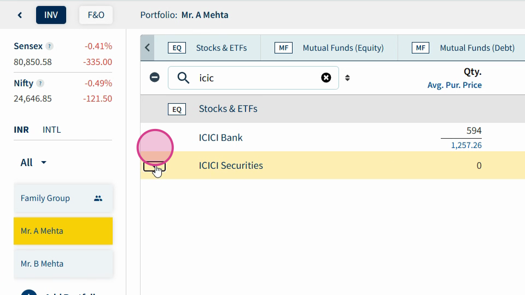Image resolution: width=525 pixels, height=295 pixels.
Task: Clear the search with the X icon
Action: pyautogui.click(x=326, y=78)
